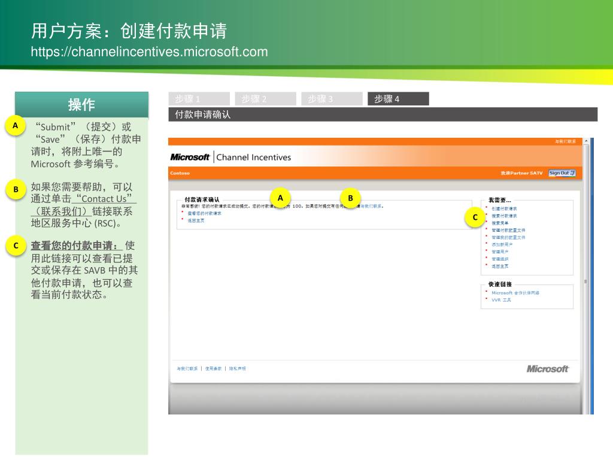Click the Microsoft logo in the header
613x460 pixels.
[x=190, y=158]
